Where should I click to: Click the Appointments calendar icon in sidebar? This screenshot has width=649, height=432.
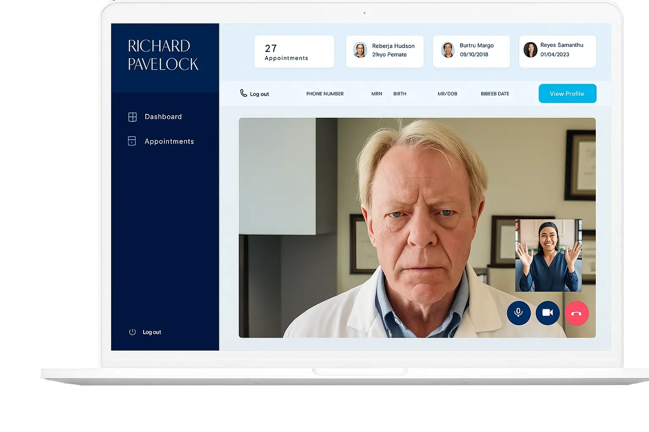(132, 141)
